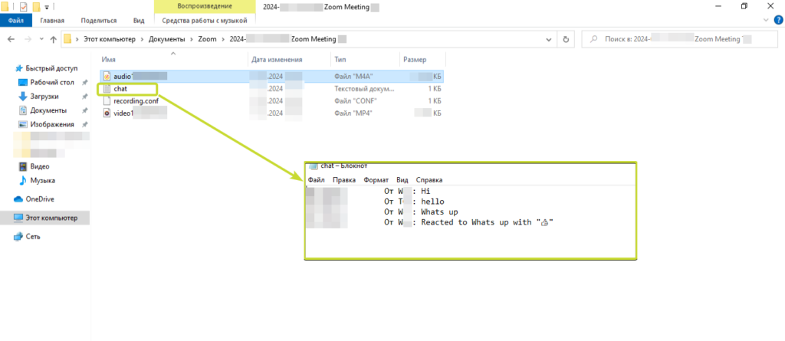The height and width of the screenshot is (341, 785).
Task: Click the Back navigation arrow
Action: tap(11, 40)
